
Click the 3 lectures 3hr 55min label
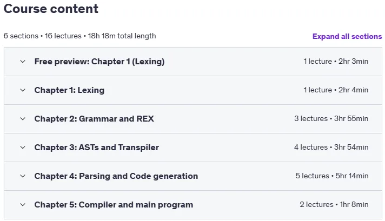(x=331, y=119)
